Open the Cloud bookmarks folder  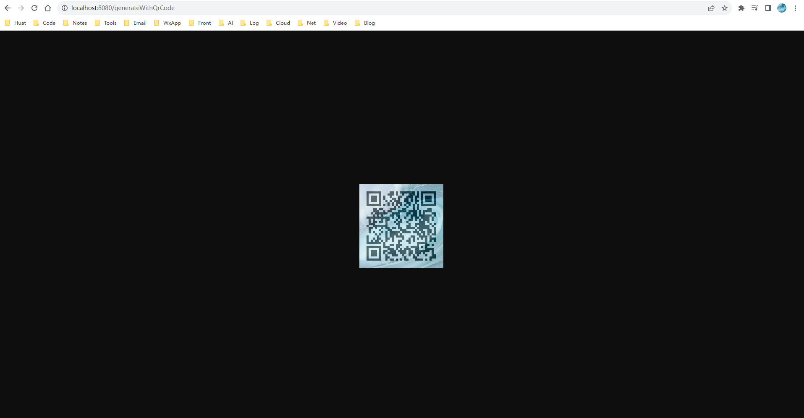pyautogui.click(x=283, y=23)
